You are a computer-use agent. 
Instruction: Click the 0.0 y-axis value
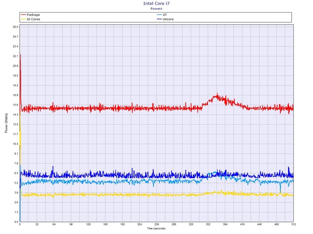16,222
